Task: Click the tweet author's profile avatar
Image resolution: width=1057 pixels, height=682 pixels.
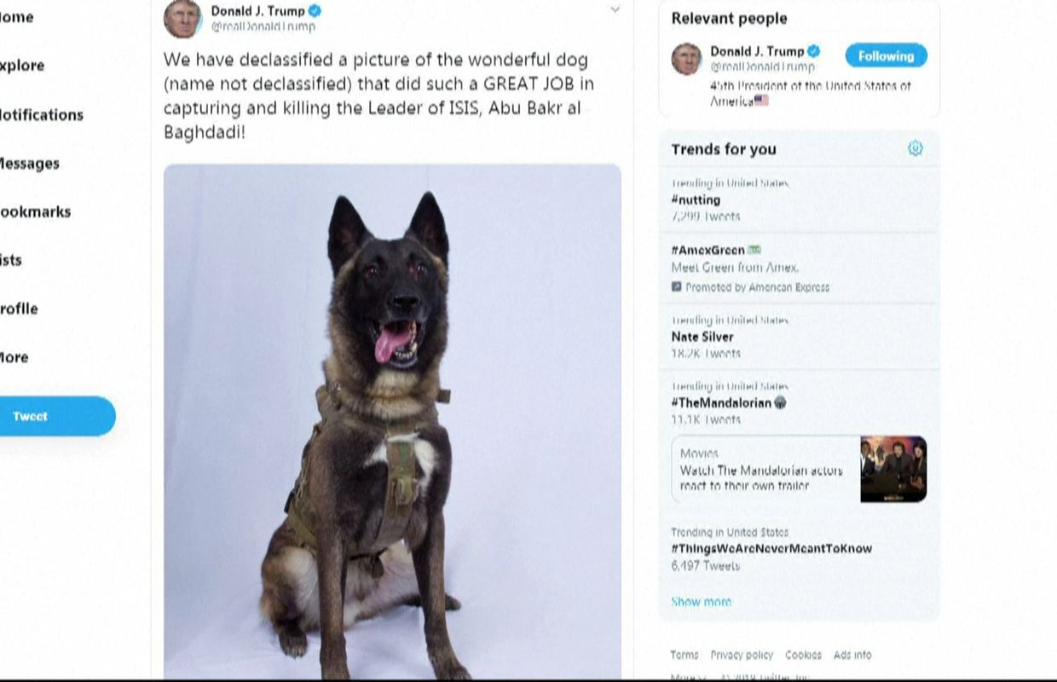Action: [x=182, y=18]
